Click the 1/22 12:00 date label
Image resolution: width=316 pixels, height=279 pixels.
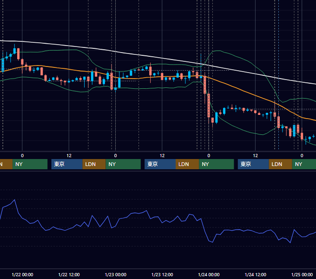tap(69, 274)
